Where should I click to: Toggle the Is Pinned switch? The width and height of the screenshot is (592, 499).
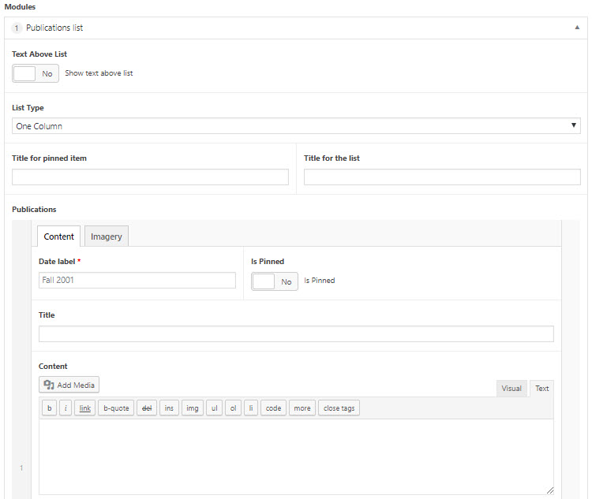pos(275,281)
